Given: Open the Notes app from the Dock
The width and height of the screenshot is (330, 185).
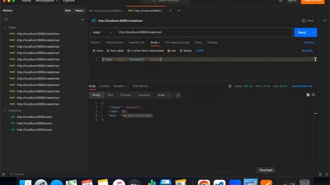Looking at the screenshot, I should coord(103,182).
